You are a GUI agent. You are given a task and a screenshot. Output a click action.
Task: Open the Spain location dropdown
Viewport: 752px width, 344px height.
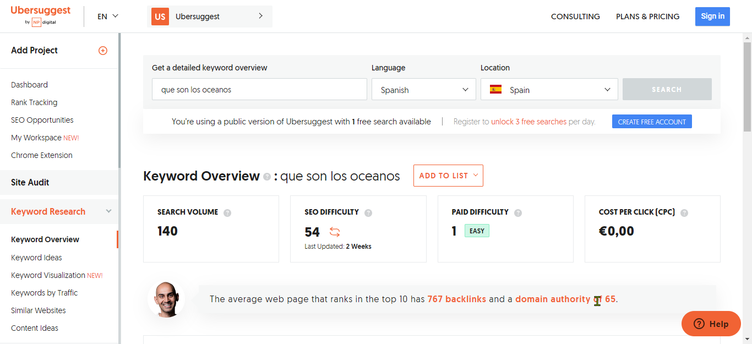[549, 89]
